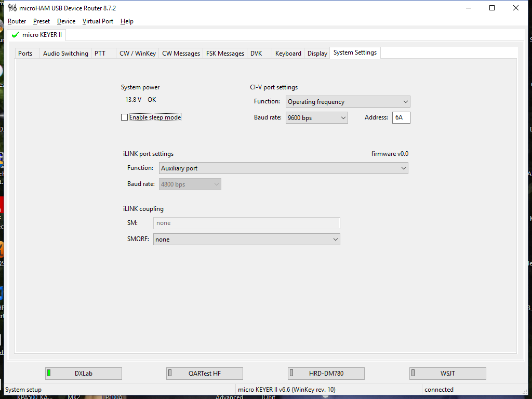The image size is (532, 399).
Task: Select the HRD-DM780 preset button
Action: point(326,373)
